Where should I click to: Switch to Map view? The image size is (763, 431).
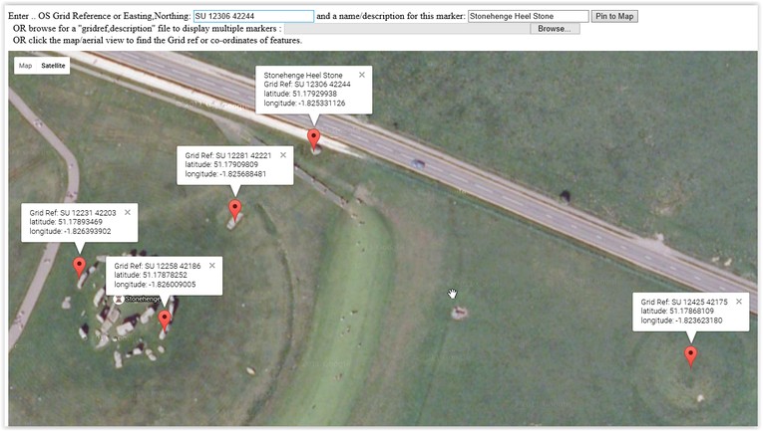click(25, 66)
